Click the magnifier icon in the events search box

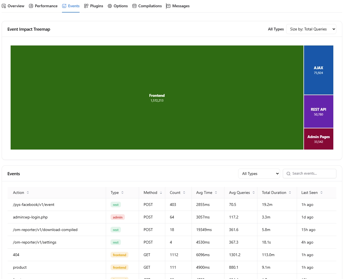click(288, 174)
